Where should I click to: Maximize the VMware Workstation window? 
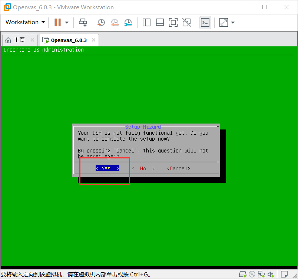[265, 7]
